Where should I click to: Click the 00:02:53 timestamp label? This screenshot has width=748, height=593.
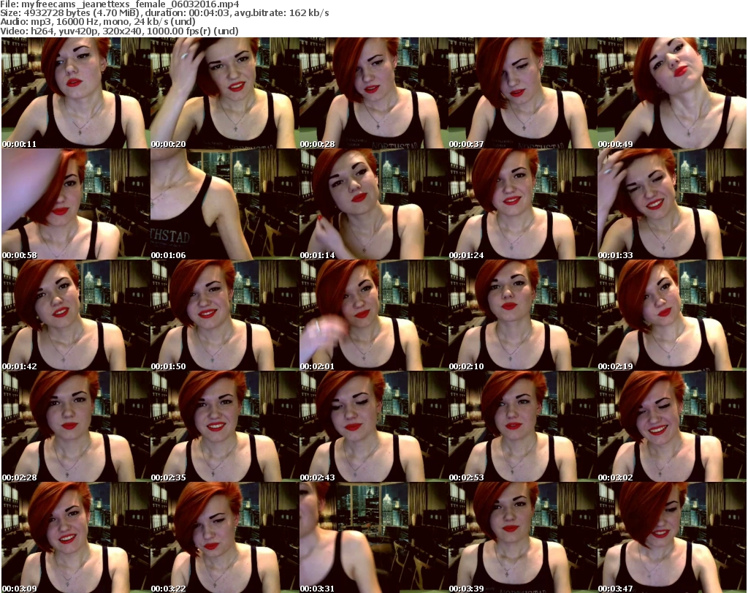pos(466,477)
